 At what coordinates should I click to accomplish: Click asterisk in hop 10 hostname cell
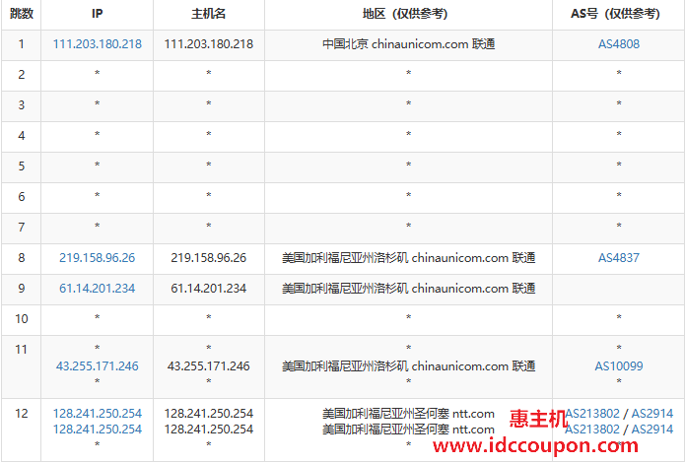[x=209, y=317]
